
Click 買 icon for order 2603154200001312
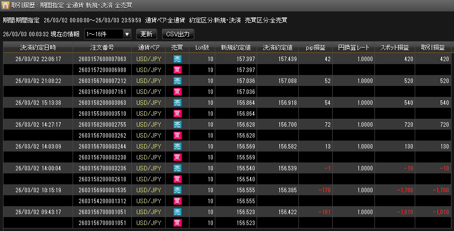(x=177, y=201)
